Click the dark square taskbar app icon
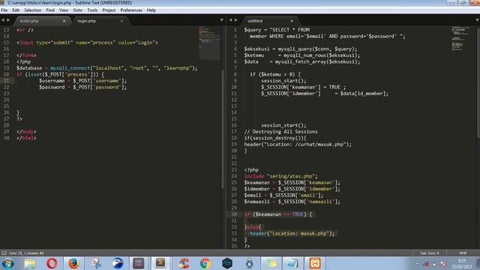Viewport: 480px width, 270px height. pos(138,263)
